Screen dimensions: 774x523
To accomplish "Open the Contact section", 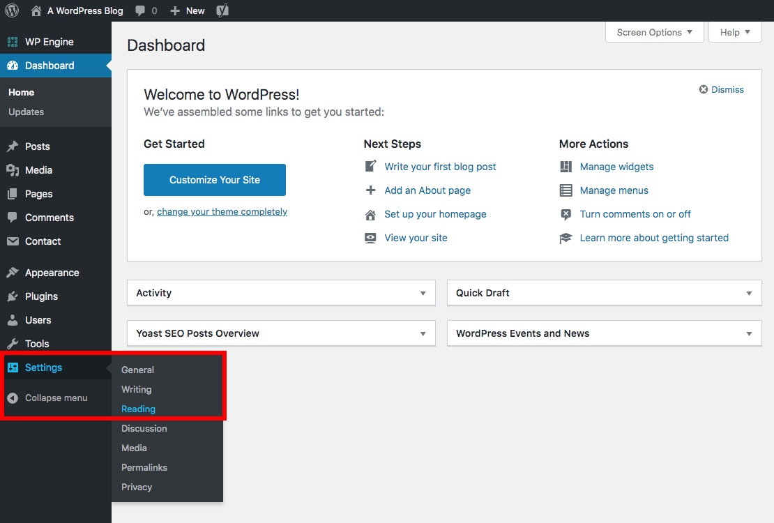I will [42, 241].
